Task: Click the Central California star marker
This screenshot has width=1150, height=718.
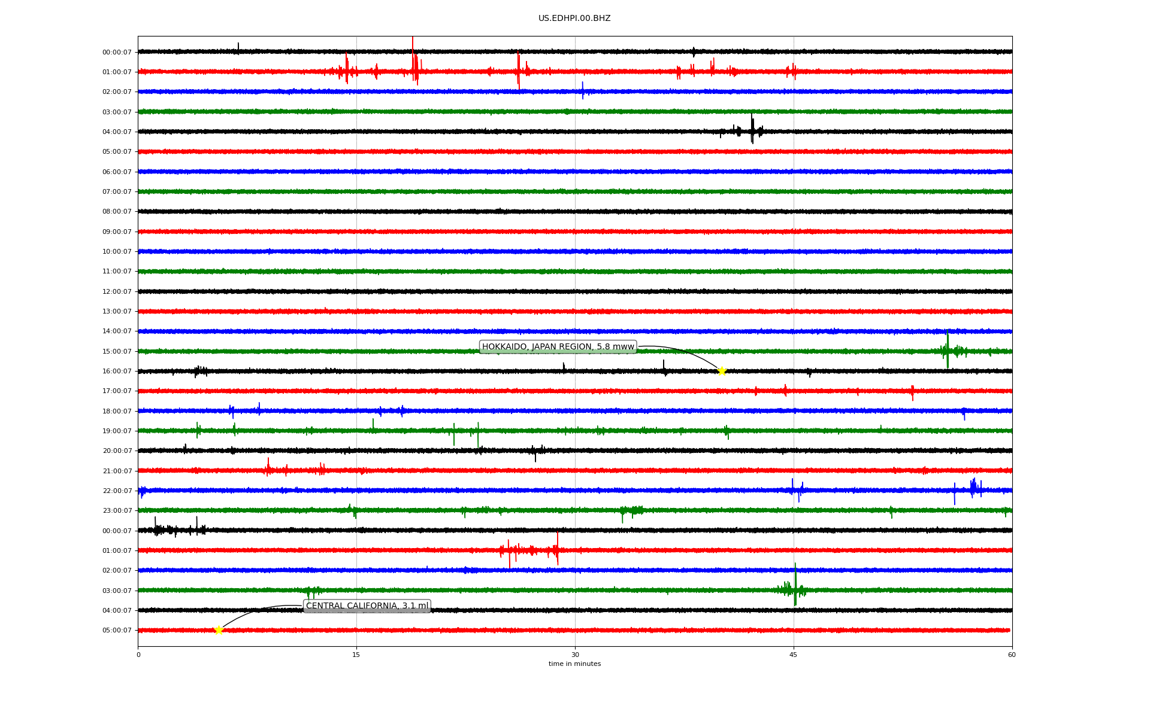Action: pyautogui.click(x=219, y=630)
